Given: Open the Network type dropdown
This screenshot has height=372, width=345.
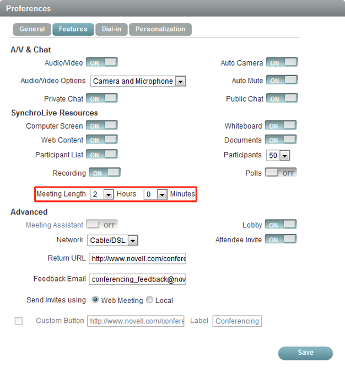Looking at the screenshot, I should [x=112, y=240].
